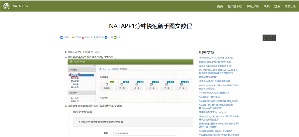299x137 pixels.
Task: Open article natapp如何设置代理服务器http_proxy
Action: click(x=218, y=101)
